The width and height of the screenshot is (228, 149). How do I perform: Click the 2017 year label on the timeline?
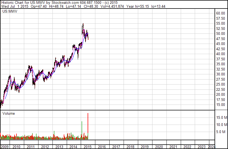pyautogui.click(x=116, y=147)
